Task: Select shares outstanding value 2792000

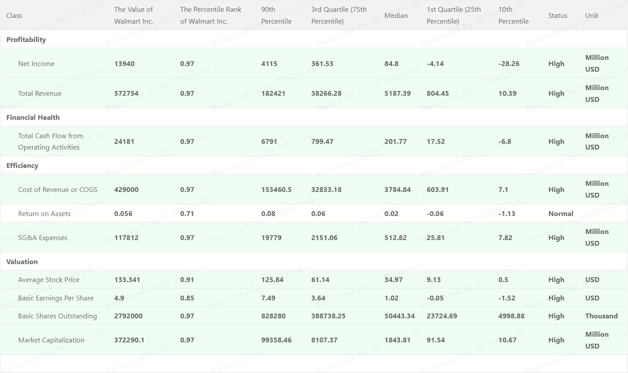Action: pyautogui.click(x=128, y=316)
